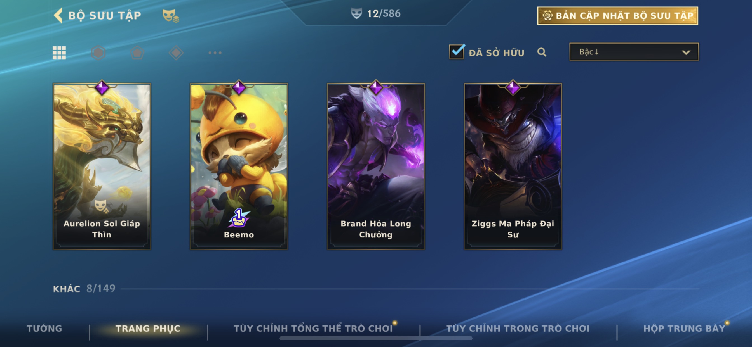752x347 pixels.
Task: Select the Beemo skin card
Action: (239, 166)
